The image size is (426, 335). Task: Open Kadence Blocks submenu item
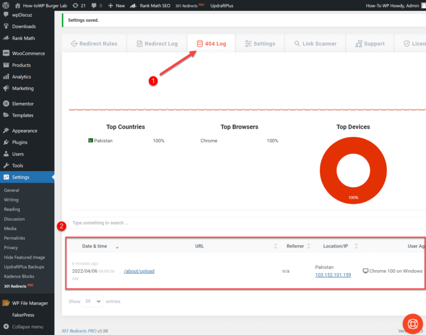click(19, 276)
